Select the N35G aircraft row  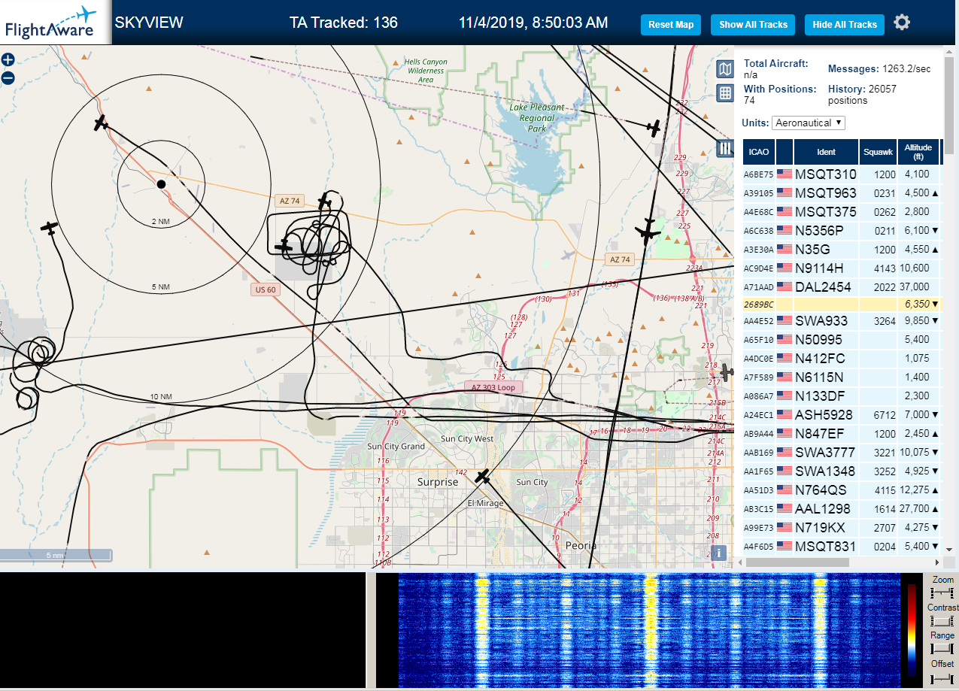[x=842, y=249]
